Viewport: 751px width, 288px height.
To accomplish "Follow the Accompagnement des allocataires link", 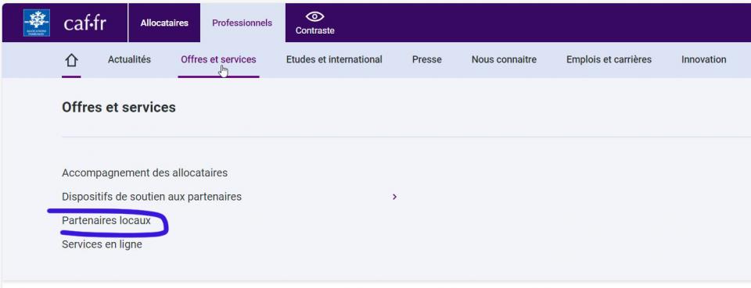I will coord(145,173).
